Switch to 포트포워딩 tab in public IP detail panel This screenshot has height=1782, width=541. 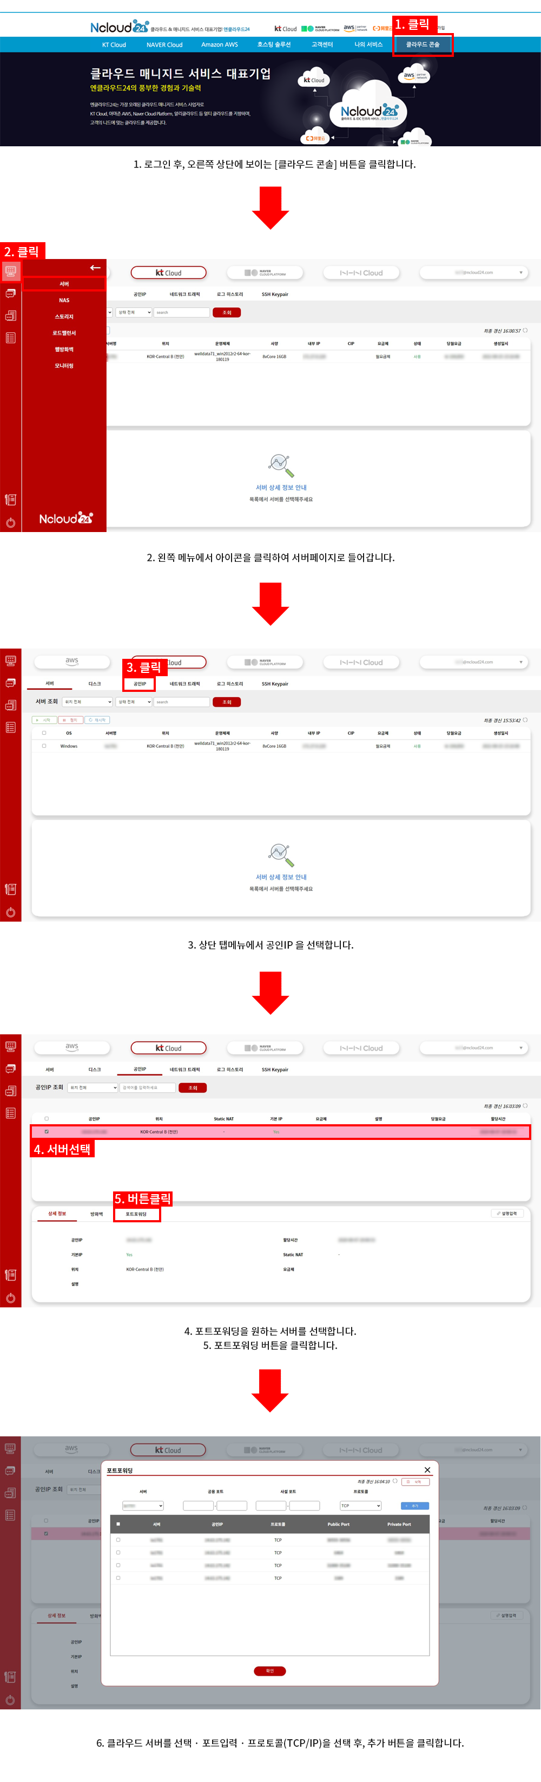(136, 1213)
